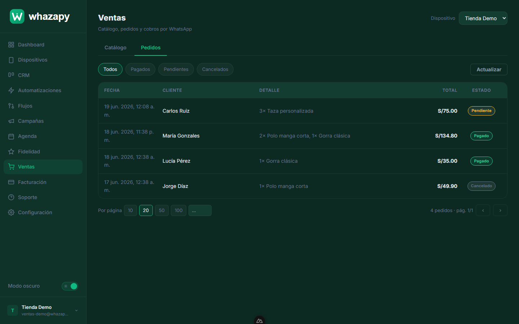519x324 pixels.
Task: Go to next orders page arrow
Action: [500, 210]
